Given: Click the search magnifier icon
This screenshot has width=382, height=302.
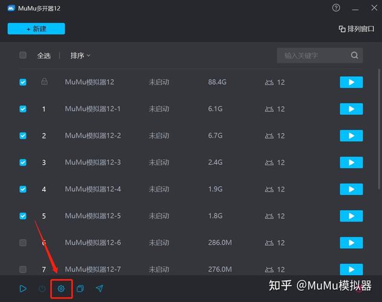Looking at the screenshot, I should tap(354, 56).
